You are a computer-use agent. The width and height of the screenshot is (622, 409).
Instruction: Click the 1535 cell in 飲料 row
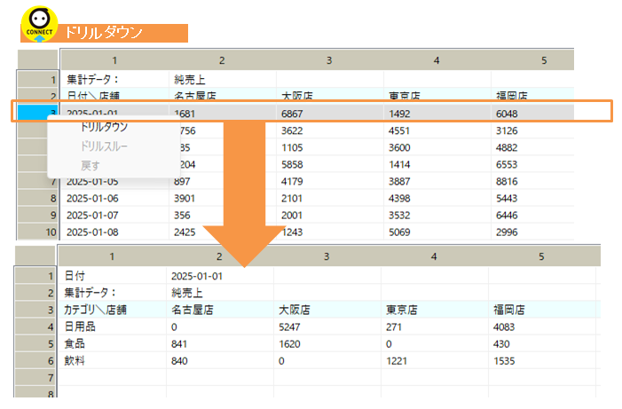542,361
